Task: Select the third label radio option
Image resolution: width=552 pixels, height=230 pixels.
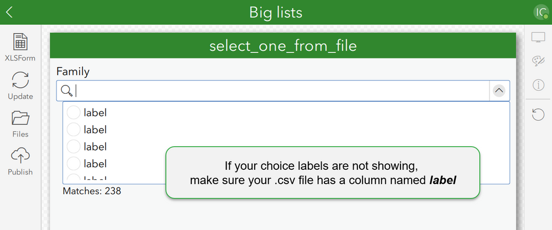Action: pos(73,147)
